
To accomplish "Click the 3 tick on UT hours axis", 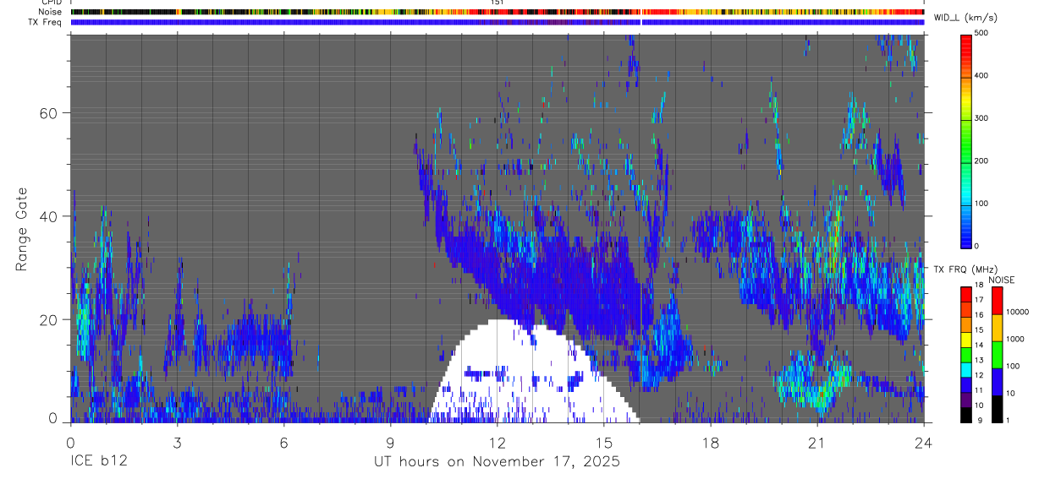I will pos(177,442).
